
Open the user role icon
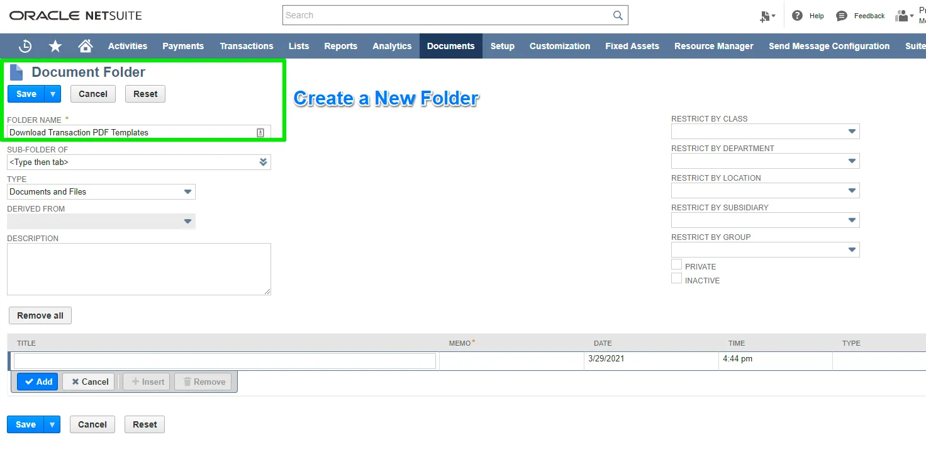[x=905, y=16]
